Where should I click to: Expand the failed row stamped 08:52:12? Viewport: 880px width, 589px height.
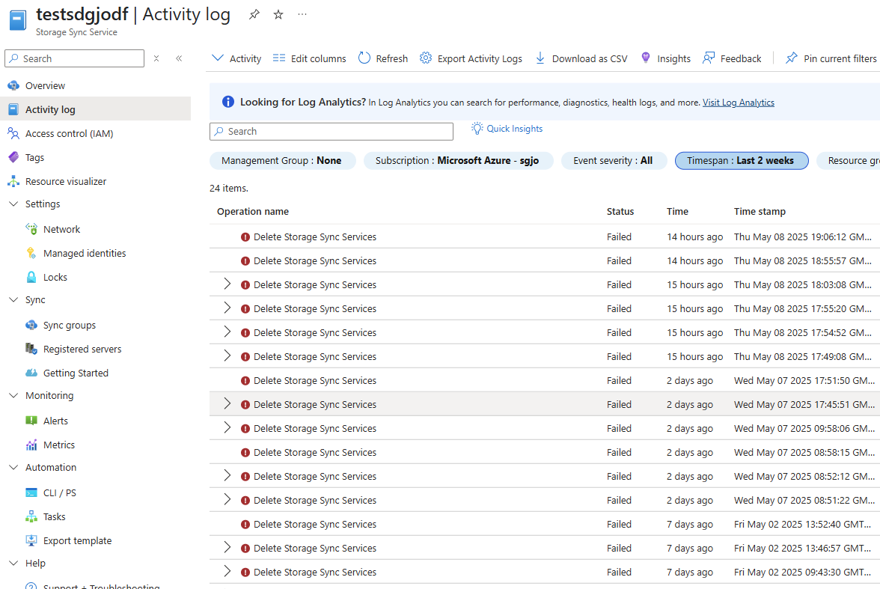(227, 475)
